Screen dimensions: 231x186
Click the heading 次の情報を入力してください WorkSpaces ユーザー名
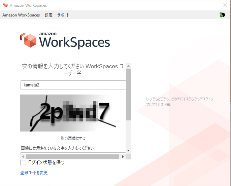[73, 70]
